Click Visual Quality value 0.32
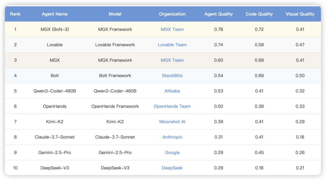Image resolution: width=326 pixels, height=180 pixels. [300, 91]
